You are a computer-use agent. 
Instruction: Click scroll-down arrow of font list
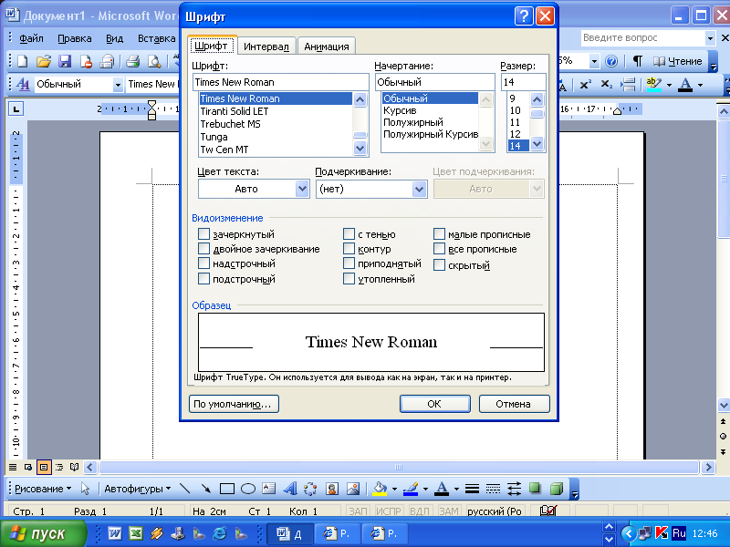(360, 149)
